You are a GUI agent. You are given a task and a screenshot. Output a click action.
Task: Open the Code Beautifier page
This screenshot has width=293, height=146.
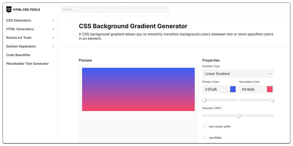click(x=18, y=55)
